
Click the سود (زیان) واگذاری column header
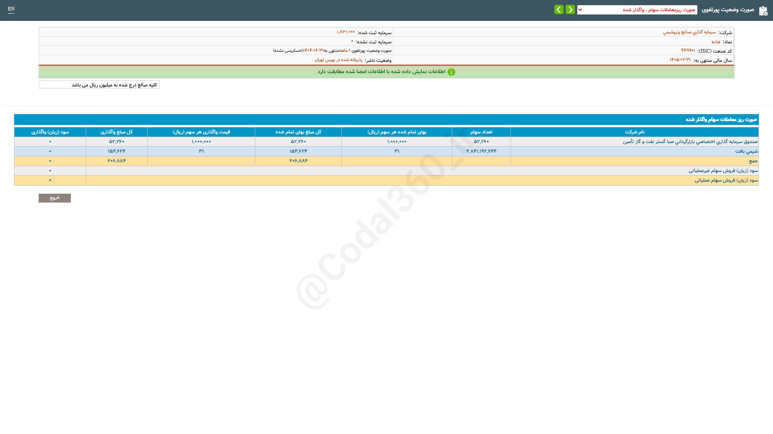tap(50, 132)
